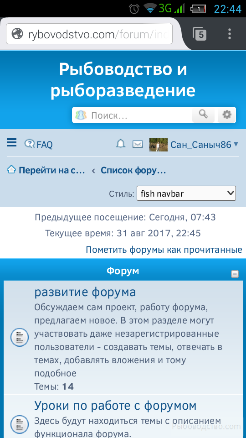Open the FAQ link

click(38, 145)
